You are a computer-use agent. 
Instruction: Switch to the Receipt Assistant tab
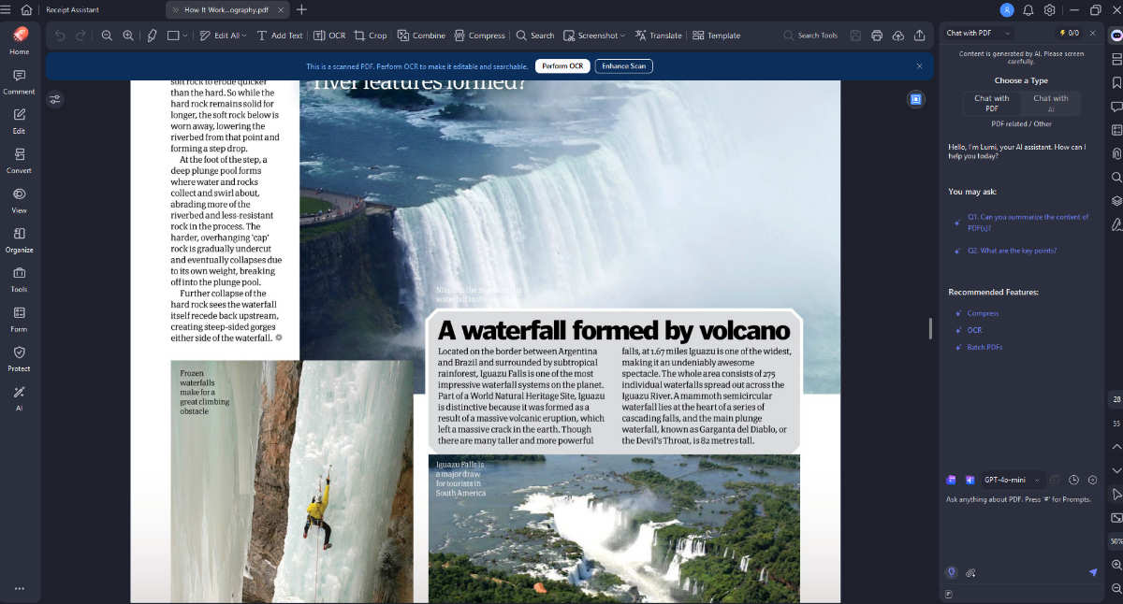click(72, 9)
